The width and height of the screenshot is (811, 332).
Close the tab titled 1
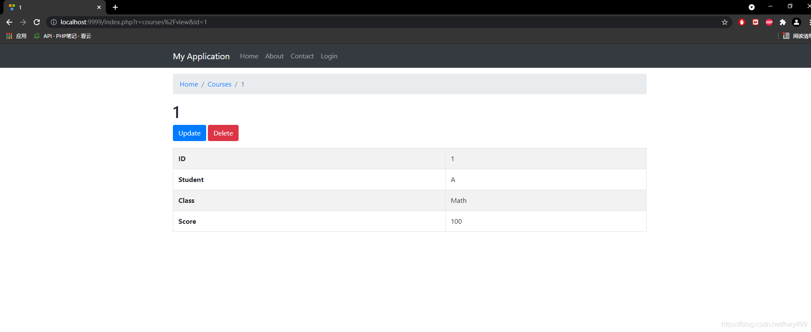tap(99, 7)
